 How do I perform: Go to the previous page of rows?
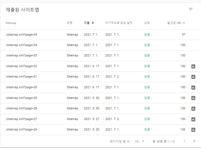click(185, 141)
